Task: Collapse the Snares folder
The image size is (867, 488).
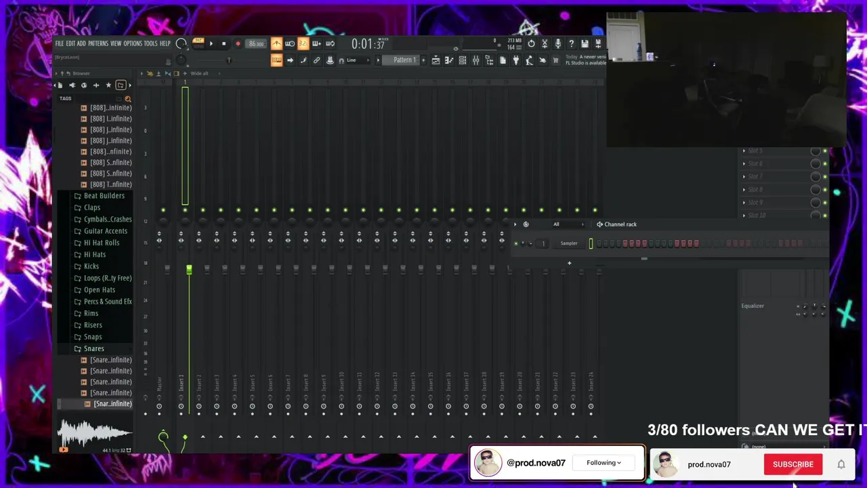Action: click(x=93, y=348)
